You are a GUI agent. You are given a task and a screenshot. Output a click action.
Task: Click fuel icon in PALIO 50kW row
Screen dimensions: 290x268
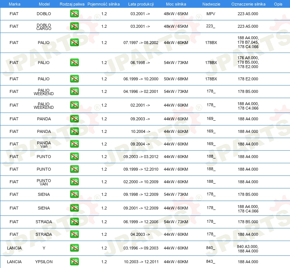74,78
